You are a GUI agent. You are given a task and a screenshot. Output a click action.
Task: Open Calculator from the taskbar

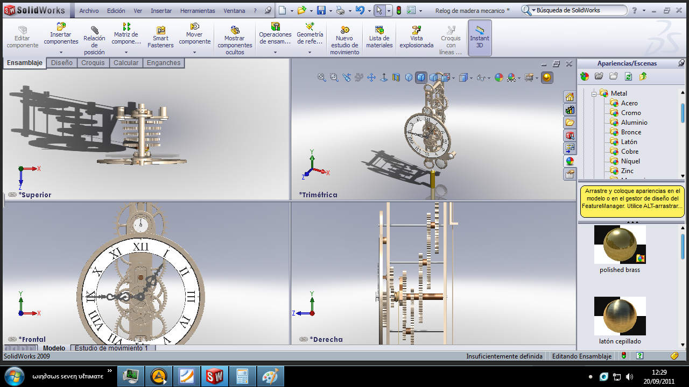click(243, 376)
